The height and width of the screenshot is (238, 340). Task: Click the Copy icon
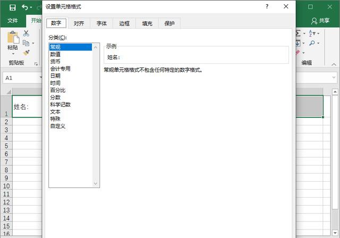[26, 43]
